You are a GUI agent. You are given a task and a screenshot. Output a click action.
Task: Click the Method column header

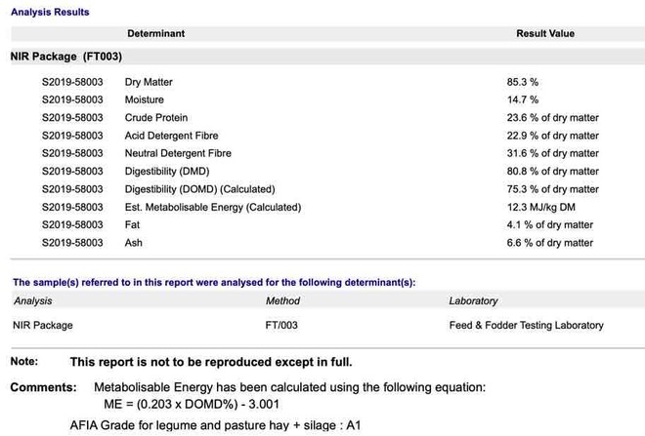point(282,301)
